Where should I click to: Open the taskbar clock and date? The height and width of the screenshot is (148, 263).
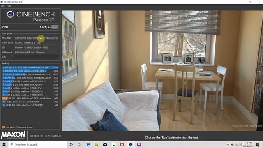(248, 144)
